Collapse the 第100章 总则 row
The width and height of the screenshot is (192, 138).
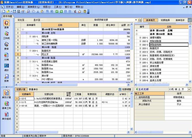(x=26, y=33)
